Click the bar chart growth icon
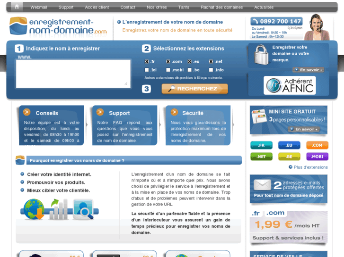344x257 pixels. pos(59,209)
